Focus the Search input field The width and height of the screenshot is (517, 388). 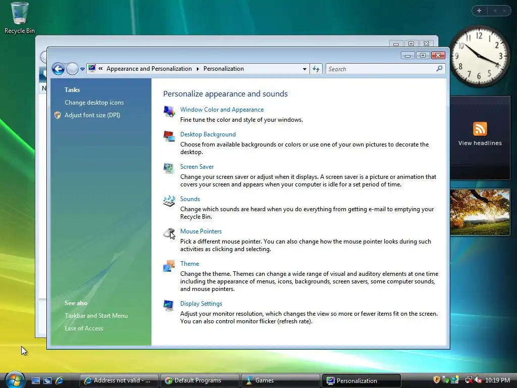point(385,69)
